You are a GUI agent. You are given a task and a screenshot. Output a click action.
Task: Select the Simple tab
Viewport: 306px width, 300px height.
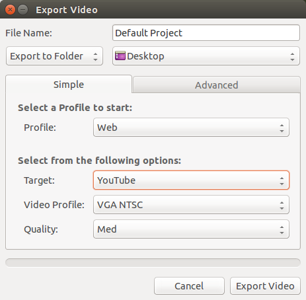pos(69,85)
